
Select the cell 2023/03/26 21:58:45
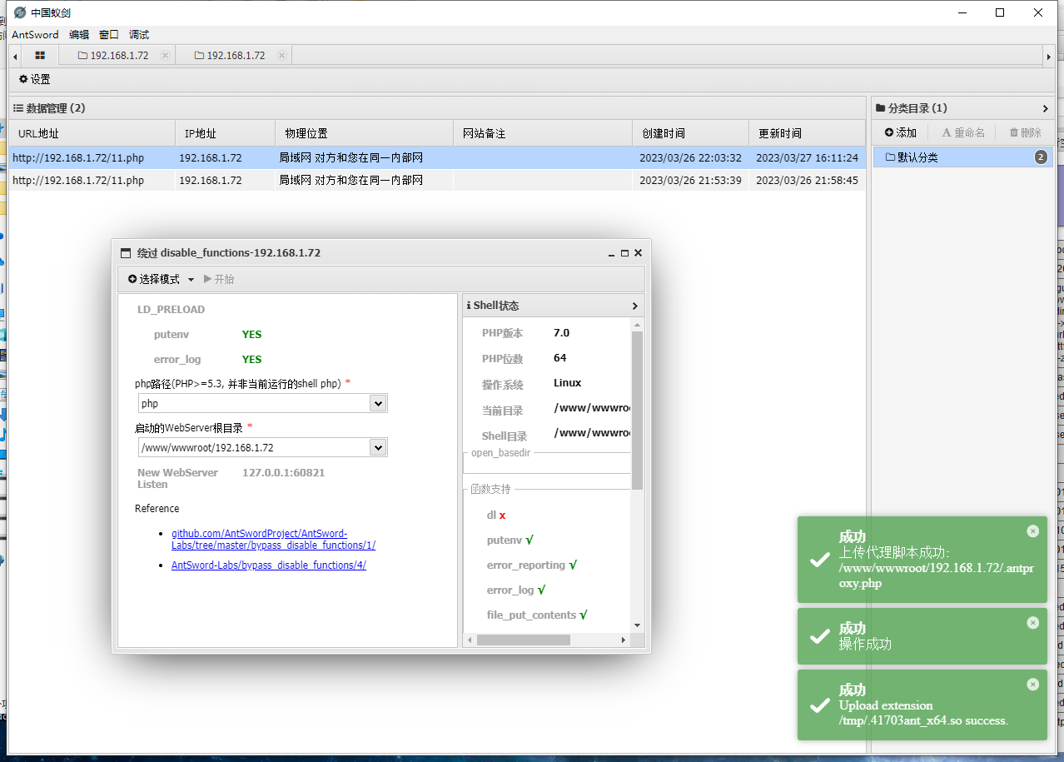click(807, 180)
